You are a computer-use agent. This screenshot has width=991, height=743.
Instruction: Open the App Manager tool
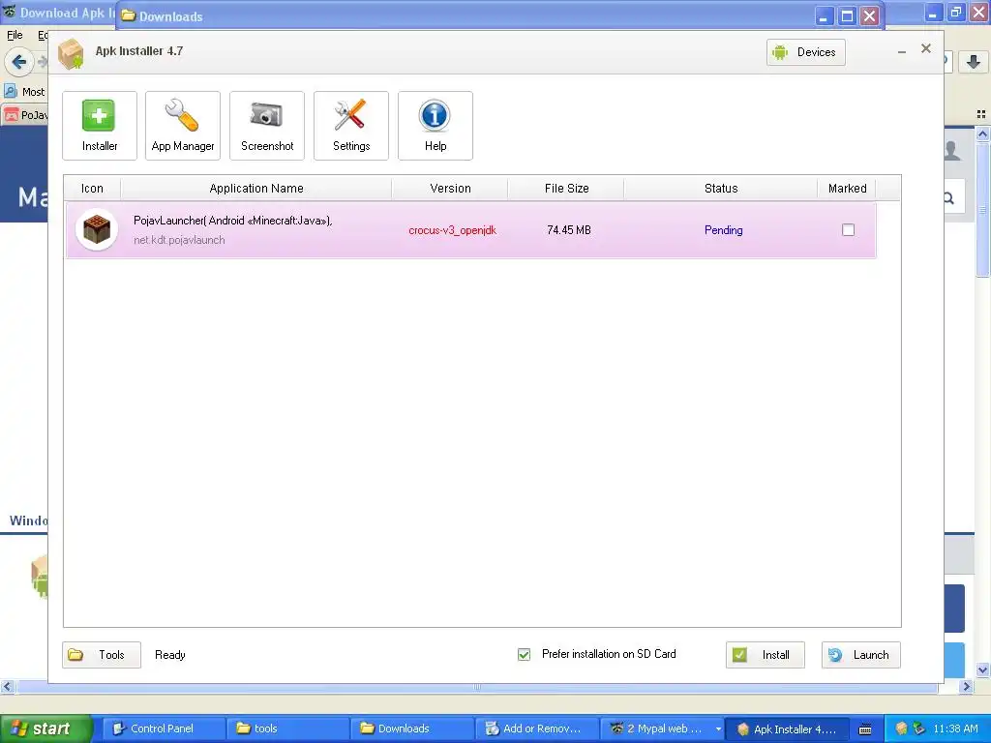click(183, 125)
